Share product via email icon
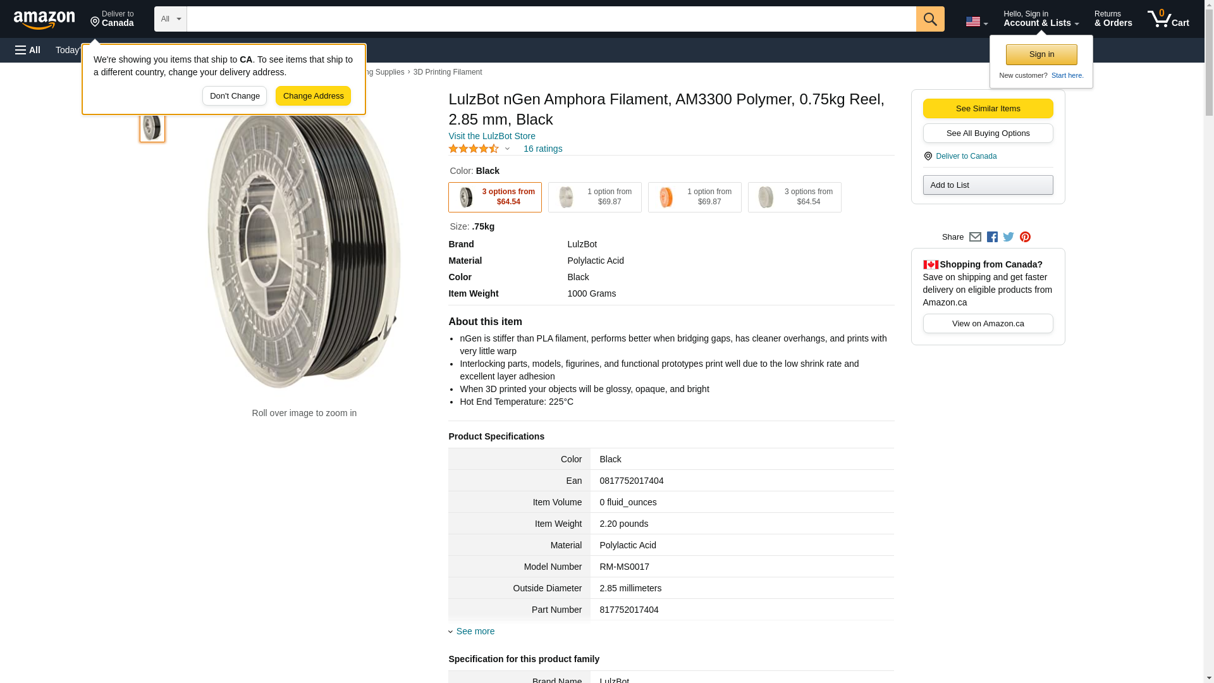 click(x=975, y=237)
